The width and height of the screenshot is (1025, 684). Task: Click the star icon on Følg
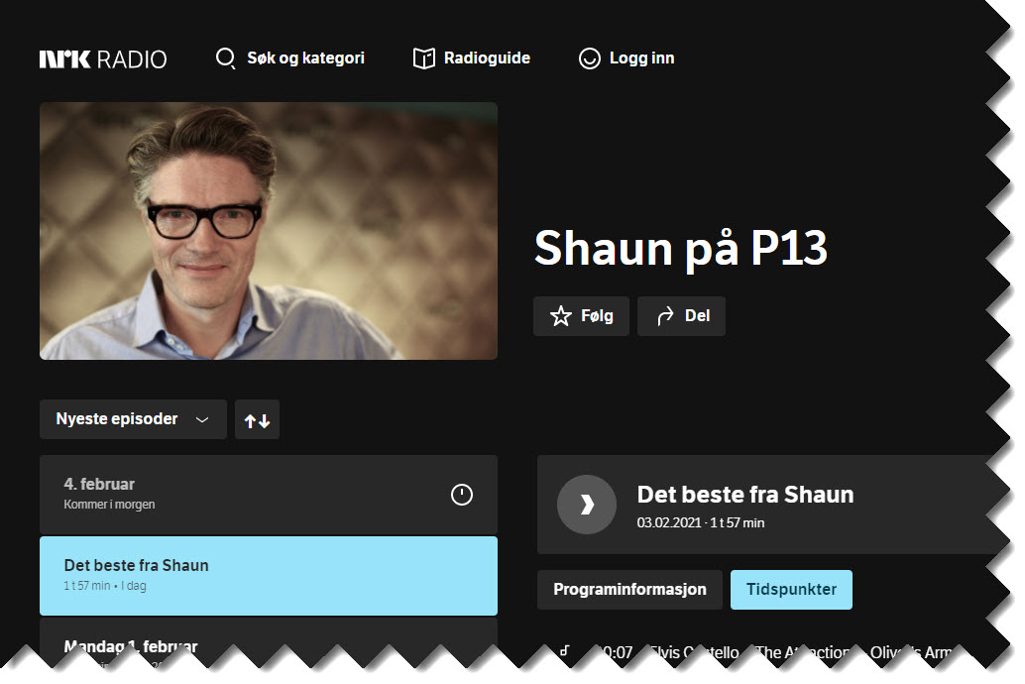coord(560,316)
